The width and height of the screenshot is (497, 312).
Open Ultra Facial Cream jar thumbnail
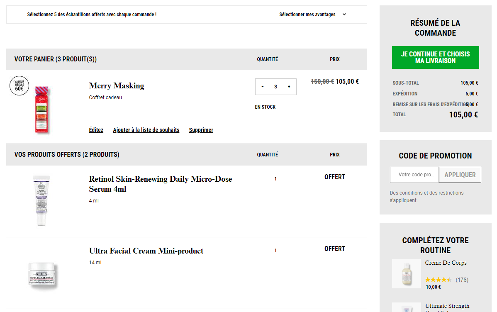pyautogui.click(x=42, y=275)
